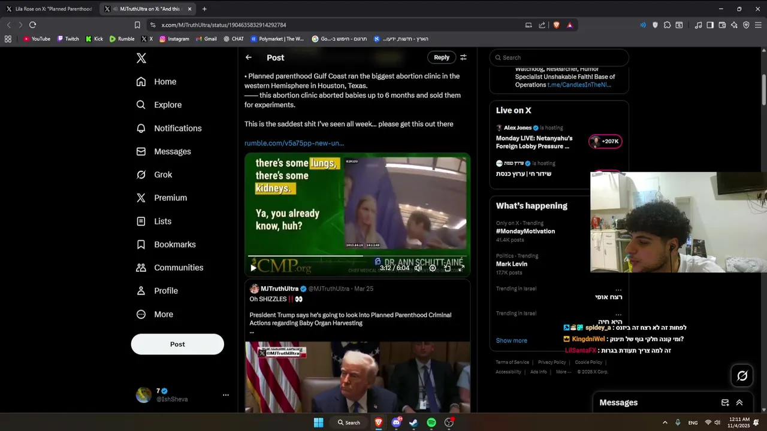Expand the footer More ··· menu

[x=563, y=372]
